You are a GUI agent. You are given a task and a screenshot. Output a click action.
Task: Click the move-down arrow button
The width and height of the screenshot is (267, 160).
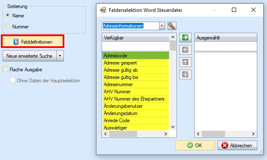click(185, 74)
